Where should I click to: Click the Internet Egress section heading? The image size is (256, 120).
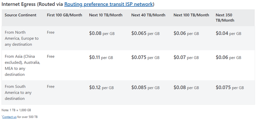coord(32,4)
